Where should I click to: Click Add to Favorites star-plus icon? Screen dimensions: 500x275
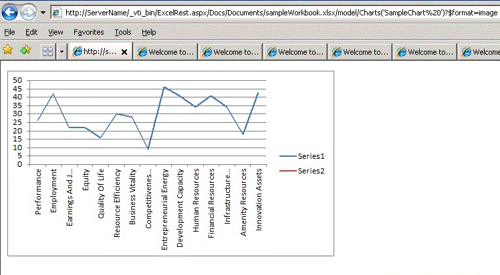pos(25,50)
